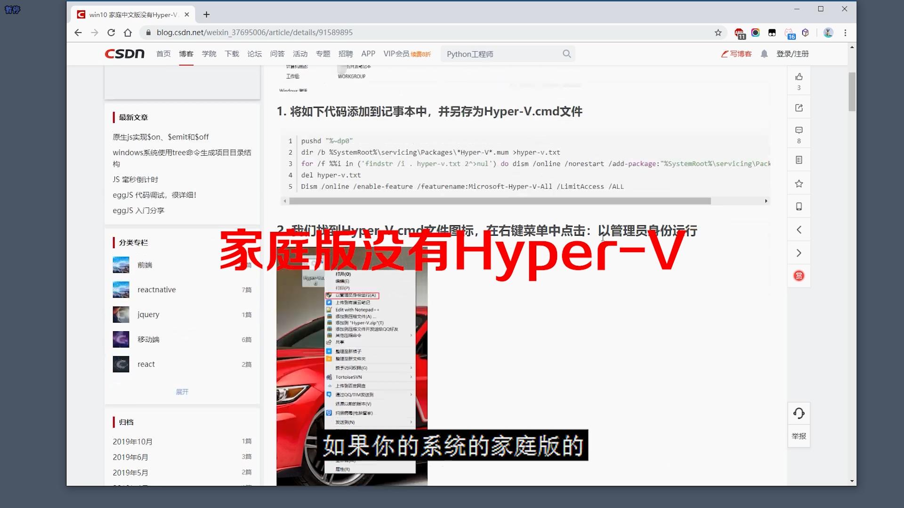Open the Adblock Plus extension icon
Screen dimensions: 904x508
[740, 32]
